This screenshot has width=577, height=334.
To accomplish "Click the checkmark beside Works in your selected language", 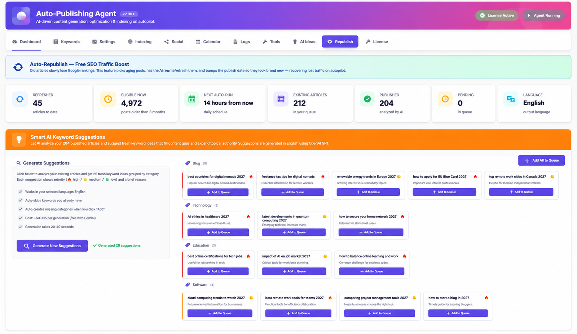I will point(20,192).
